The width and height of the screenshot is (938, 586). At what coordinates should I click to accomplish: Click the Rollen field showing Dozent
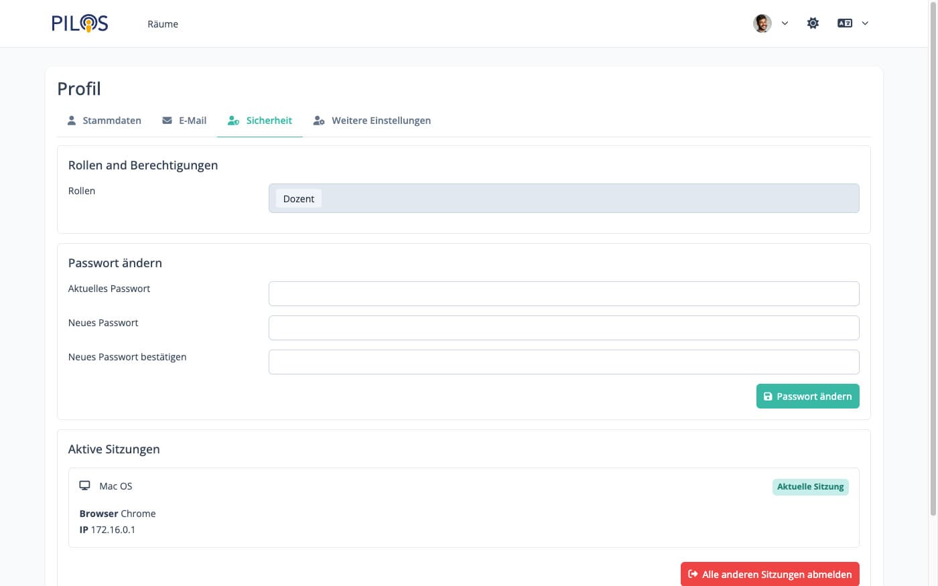click(563, 198)
